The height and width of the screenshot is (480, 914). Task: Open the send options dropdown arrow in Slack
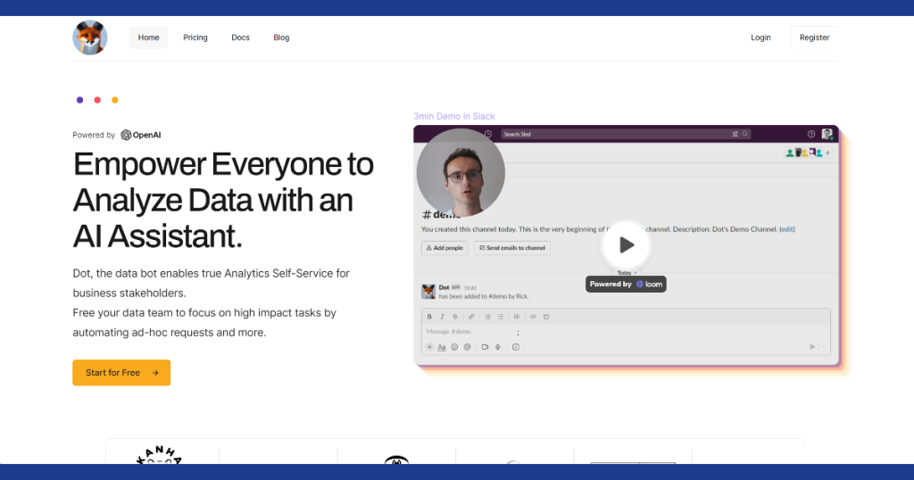click(824, 347)
